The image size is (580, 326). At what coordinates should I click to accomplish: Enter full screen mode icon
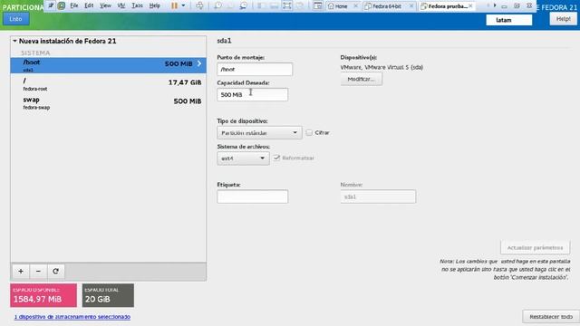(287, 5)
